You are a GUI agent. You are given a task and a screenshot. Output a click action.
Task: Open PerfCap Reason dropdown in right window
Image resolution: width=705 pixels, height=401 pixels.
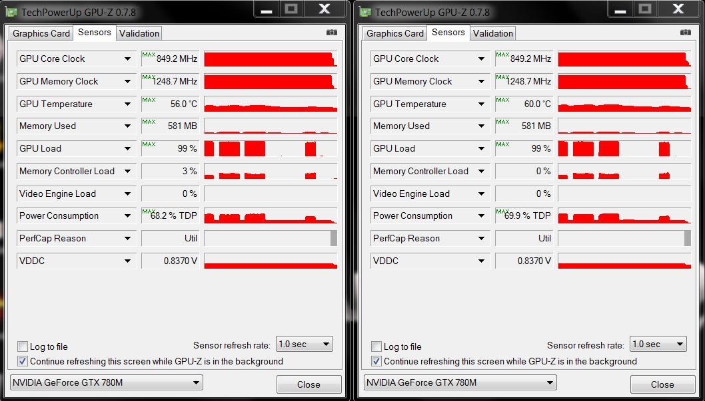coord(482,238)
